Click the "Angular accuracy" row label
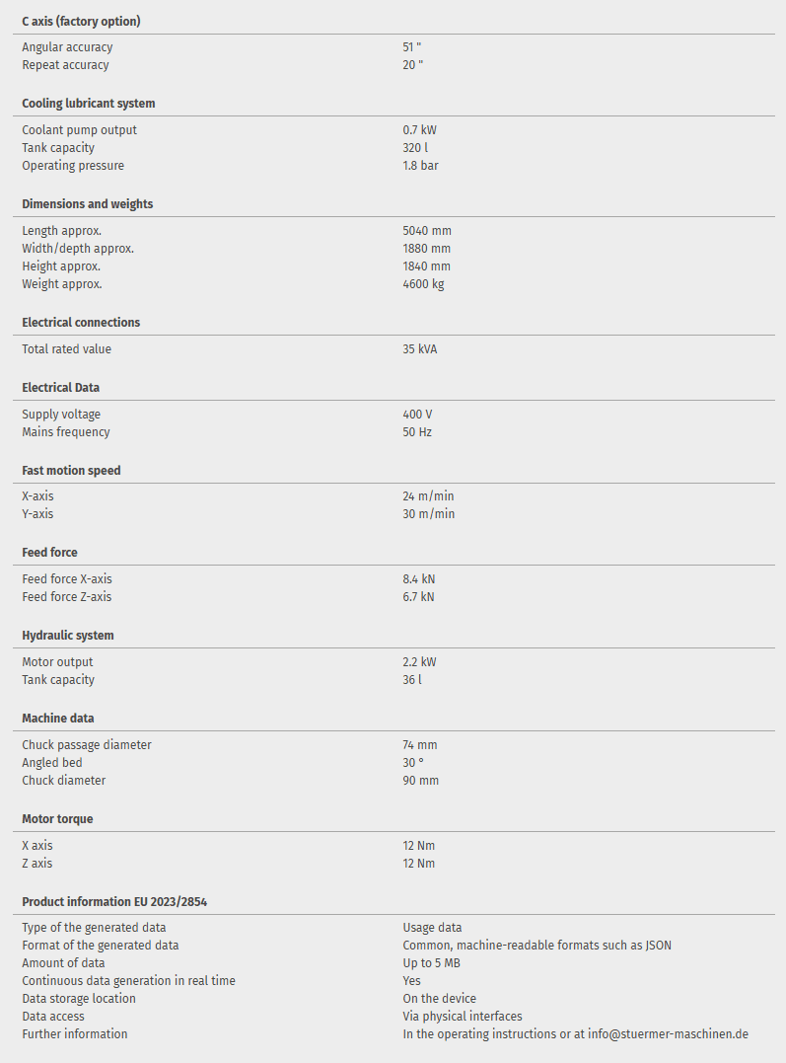Screen dimensions: 786x1063 (67, 47)
